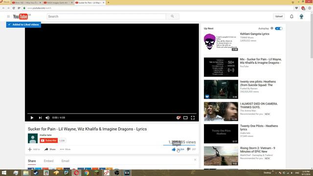The height and width of the screenshot is (176, 313).
Task: Open Rising Storm 2 Vietnam video
Action: (258, 150)
